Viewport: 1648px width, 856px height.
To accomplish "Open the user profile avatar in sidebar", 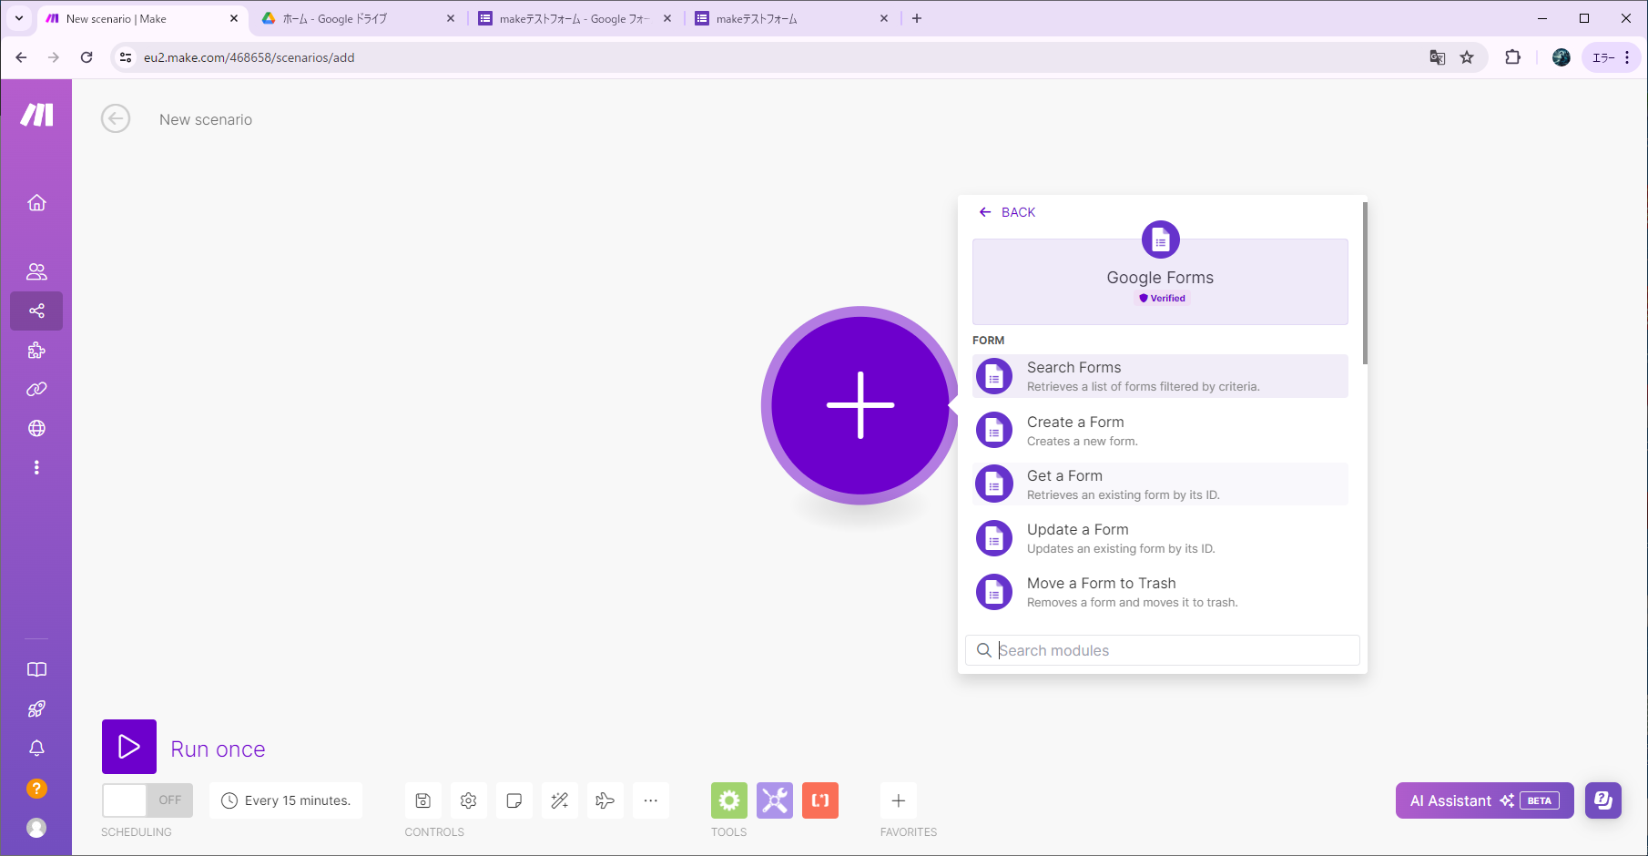I will [36, 828].
